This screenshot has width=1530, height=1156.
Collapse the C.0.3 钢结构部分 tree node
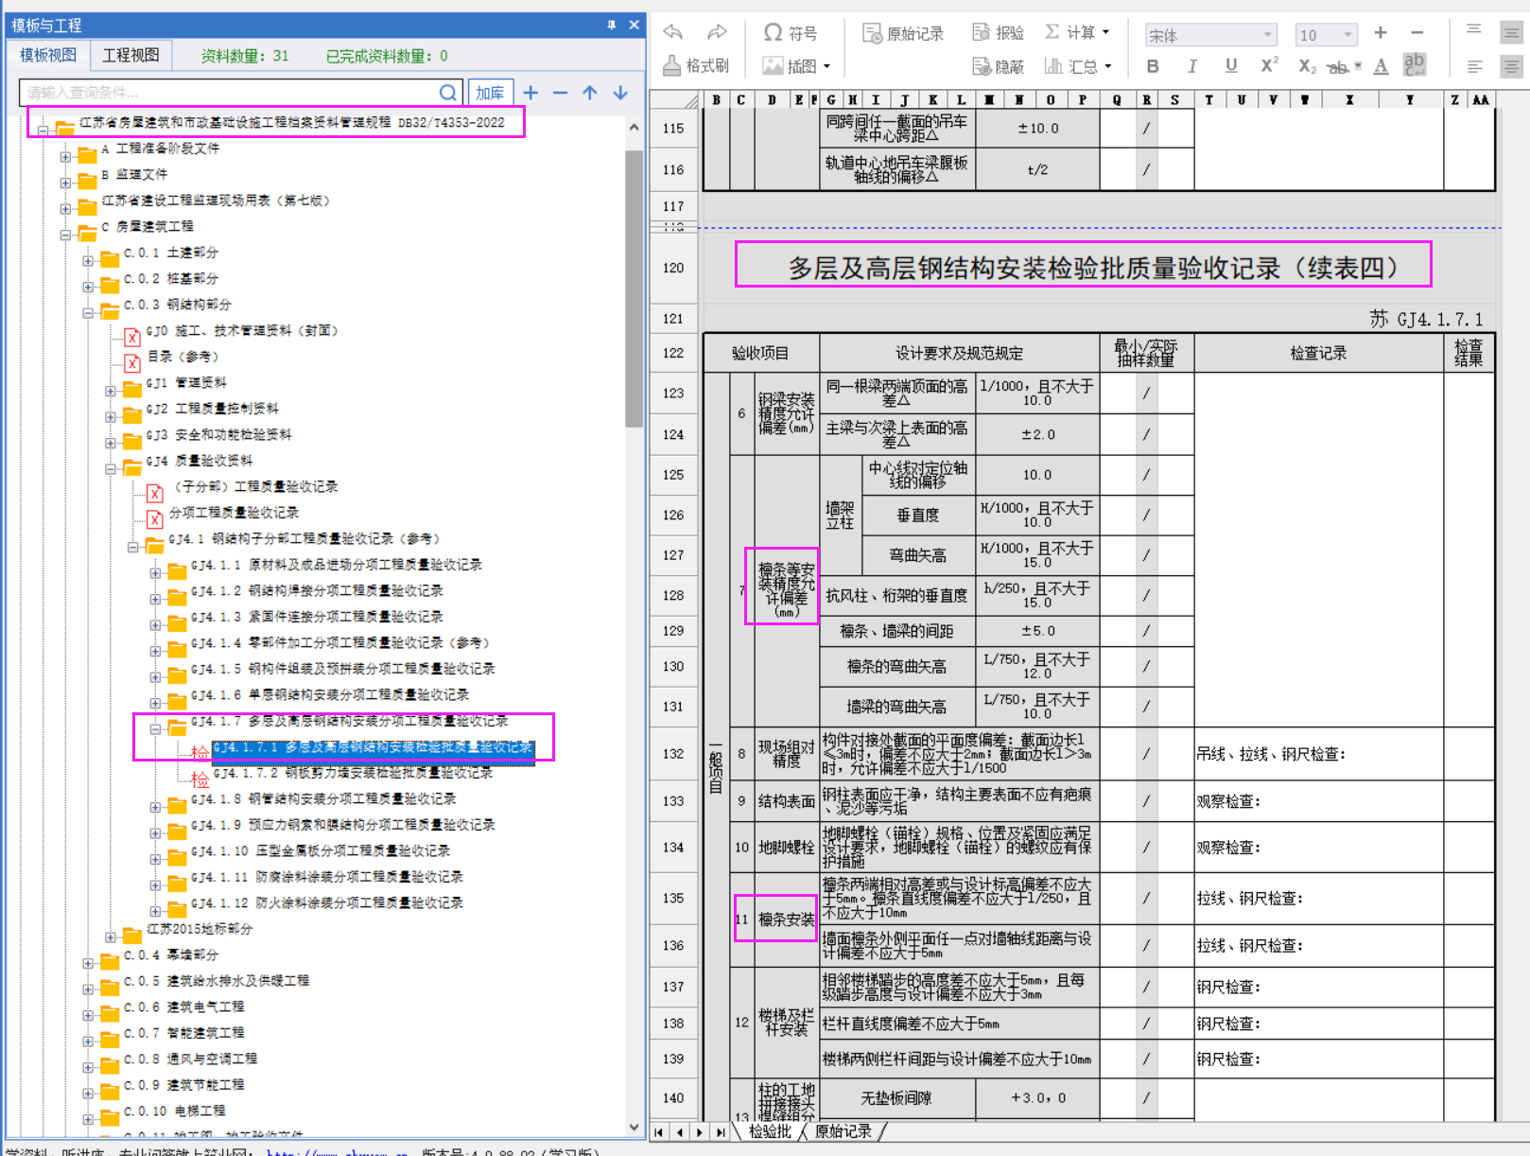[88, 312]
